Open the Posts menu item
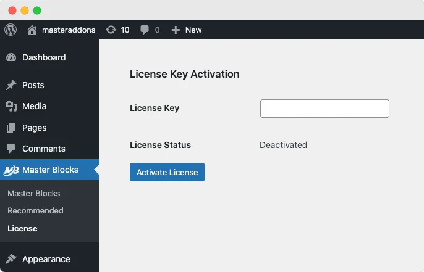This screenshot has width=424, height=272. [x=33, y=85]
